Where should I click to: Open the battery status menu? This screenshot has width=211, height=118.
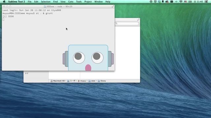190,2
